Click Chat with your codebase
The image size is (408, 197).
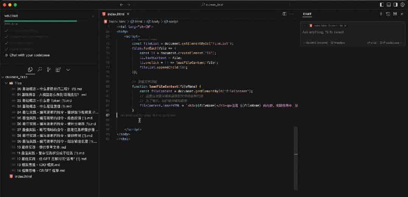pos(29,55)
